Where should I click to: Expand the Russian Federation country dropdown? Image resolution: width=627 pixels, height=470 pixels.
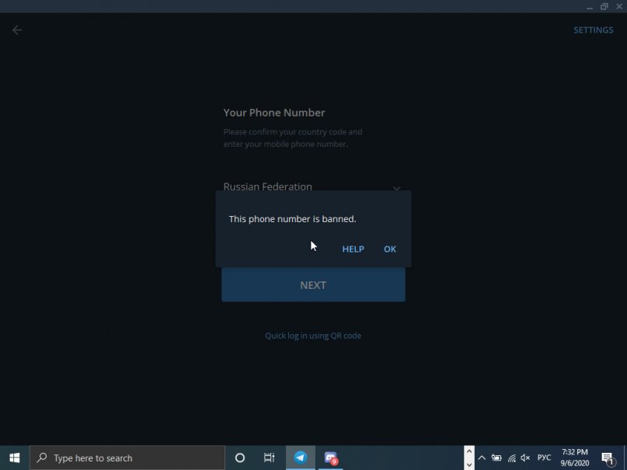(312, 186)
